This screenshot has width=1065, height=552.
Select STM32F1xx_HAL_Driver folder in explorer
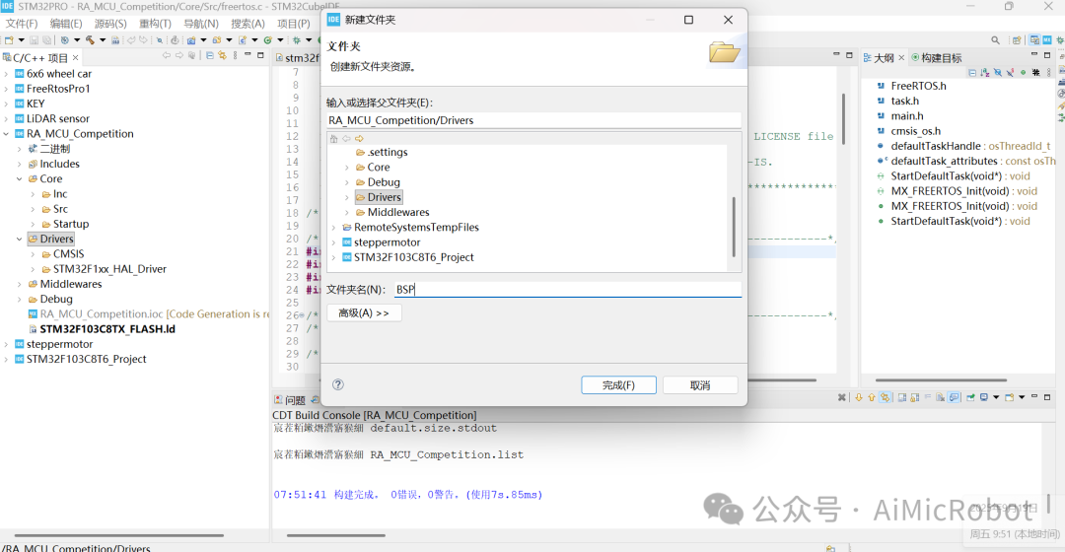[109, 269]
